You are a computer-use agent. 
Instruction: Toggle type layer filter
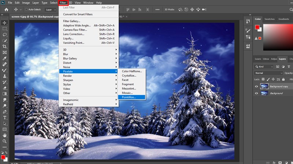[289, 67]
